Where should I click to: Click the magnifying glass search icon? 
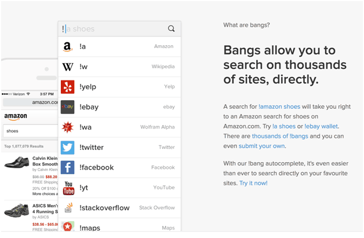[x=171, y=28]
